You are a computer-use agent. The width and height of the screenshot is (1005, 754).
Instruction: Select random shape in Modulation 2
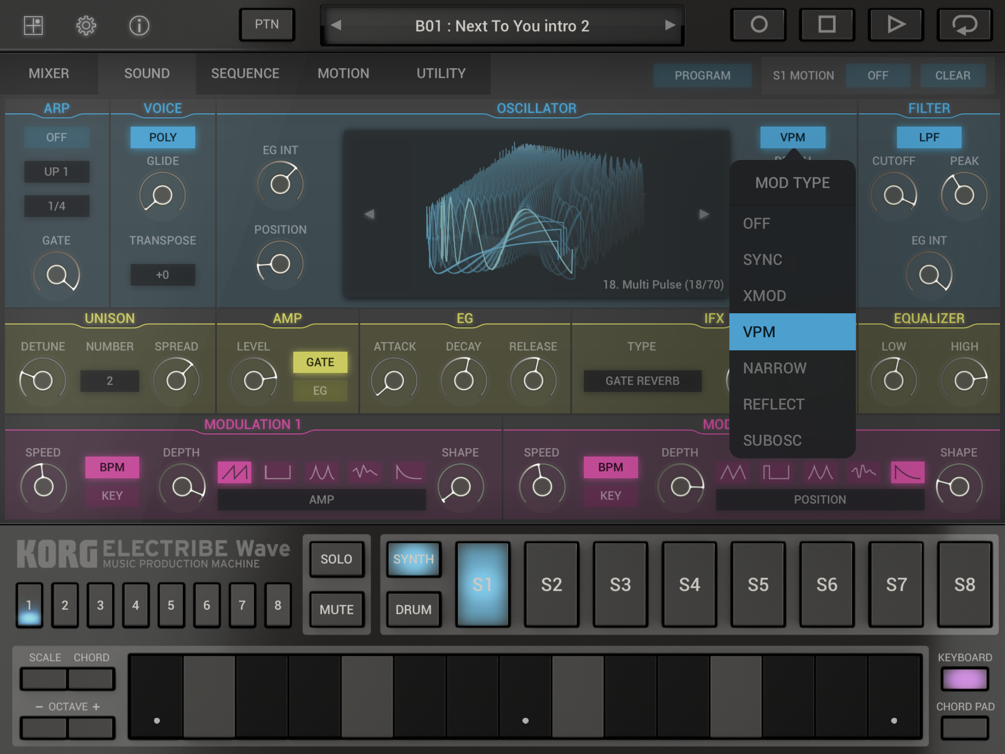coord(863,472)
